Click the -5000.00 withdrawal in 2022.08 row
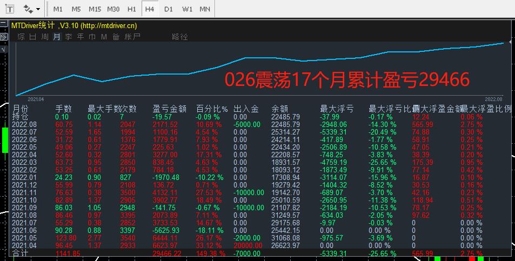The width and height of the screenshot is (515, 261). 247,124
